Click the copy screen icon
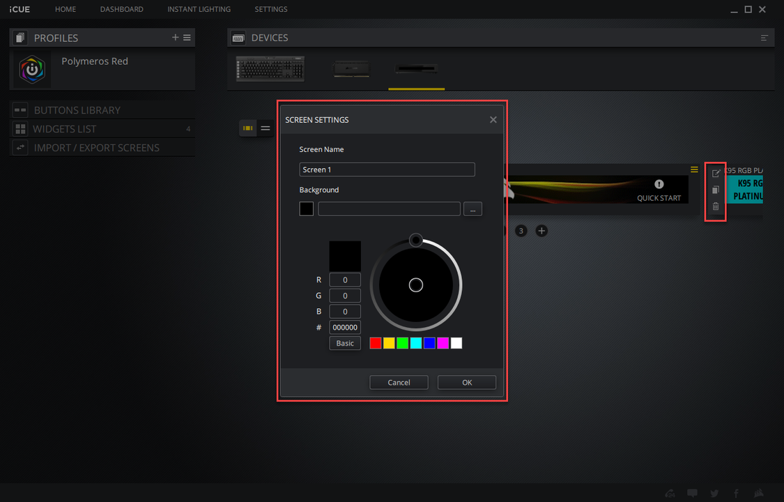 715,190
